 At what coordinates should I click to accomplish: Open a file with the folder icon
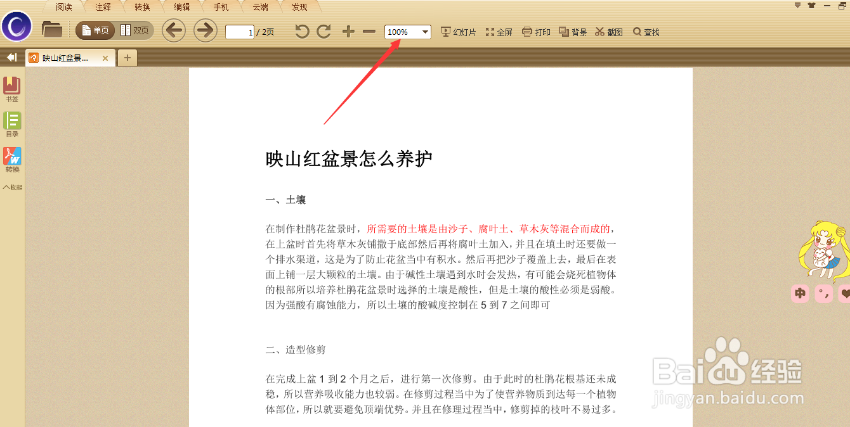pos(51,29)
